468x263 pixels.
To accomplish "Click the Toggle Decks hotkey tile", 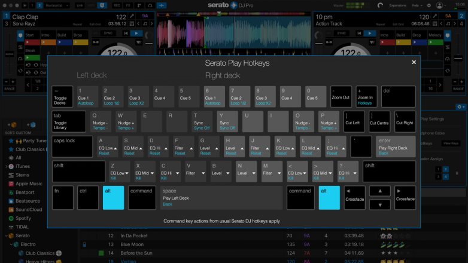I will pos(63,97).
